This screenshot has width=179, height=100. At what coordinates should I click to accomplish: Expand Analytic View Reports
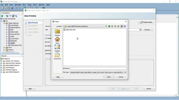pos(1,61)
